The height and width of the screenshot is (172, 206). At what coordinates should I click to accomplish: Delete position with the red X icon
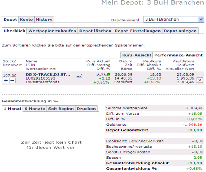tap(200, 80)
